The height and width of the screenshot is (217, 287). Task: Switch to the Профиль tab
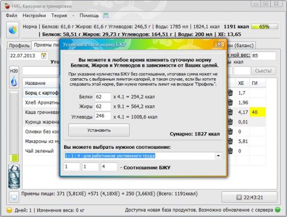click(x=19, y=45)
